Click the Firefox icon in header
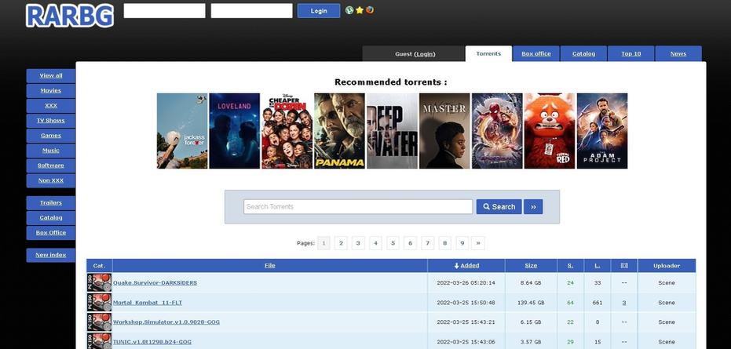The width and height of the screenshot is (731, 349). 370,9
